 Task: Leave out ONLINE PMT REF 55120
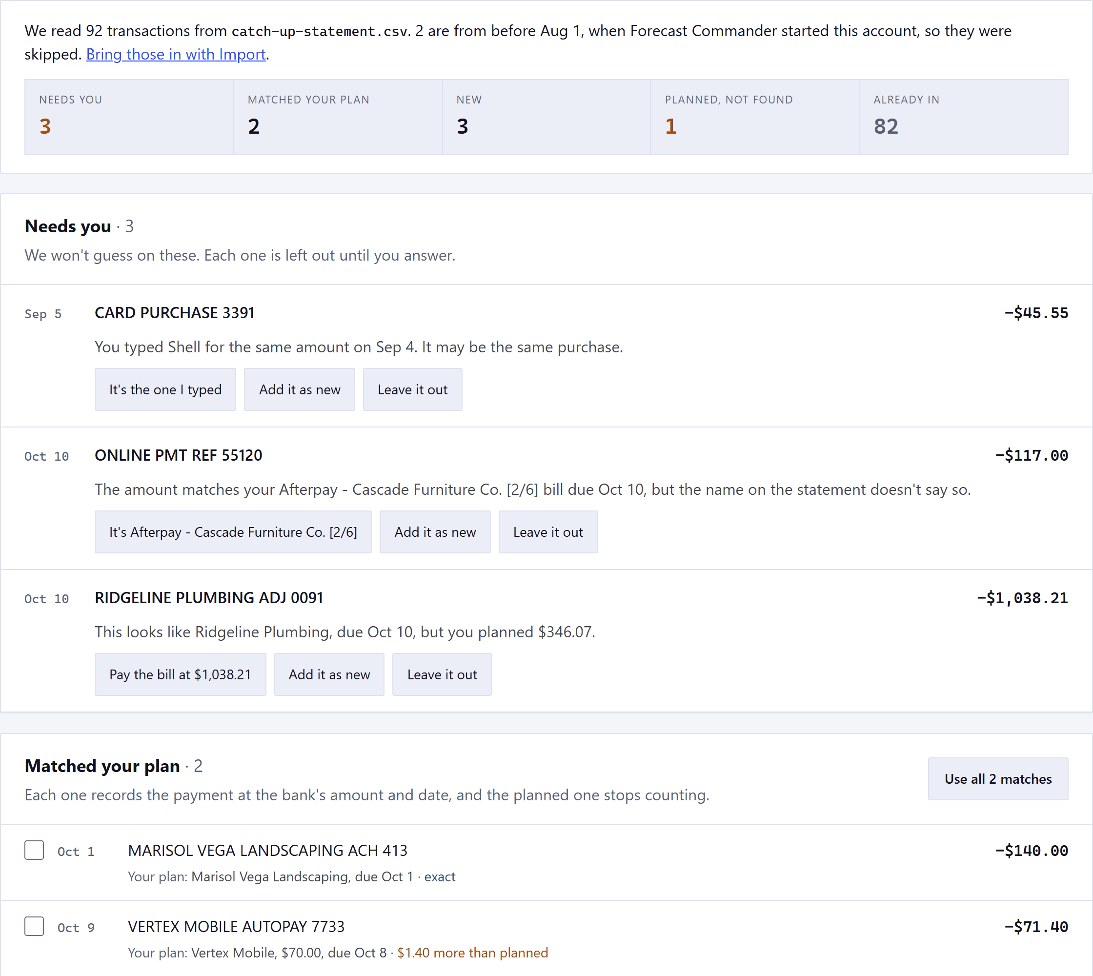548,532
